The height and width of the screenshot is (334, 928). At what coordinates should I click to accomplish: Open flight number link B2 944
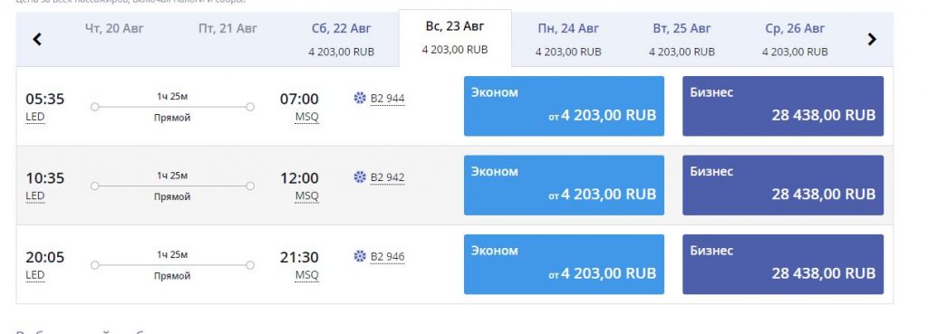click(388, 99)
